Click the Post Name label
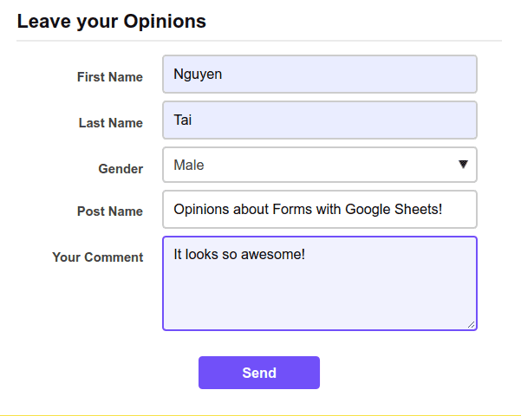 point(110,211)
